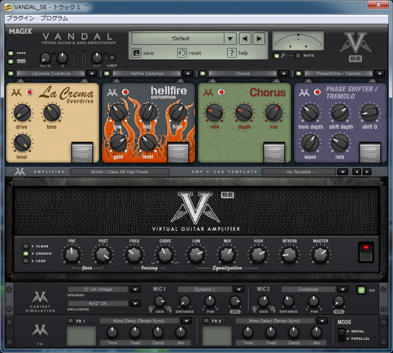Toggle the tuner enable button
The image size is (393, 353).
pyautogui.click(x=276, y=56)
